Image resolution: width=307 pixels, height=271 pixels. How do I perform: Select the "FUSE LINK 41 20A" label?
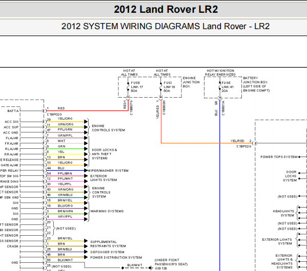228,87
